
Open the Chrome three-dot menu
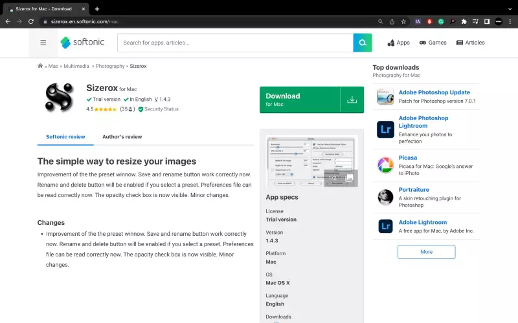[510, 21]
